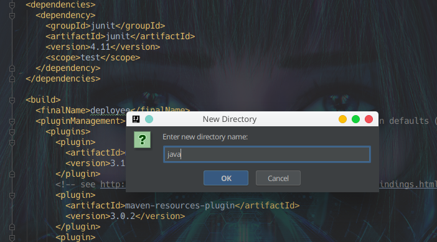Click the <version>3.0.2</version> line

(125, 216)
